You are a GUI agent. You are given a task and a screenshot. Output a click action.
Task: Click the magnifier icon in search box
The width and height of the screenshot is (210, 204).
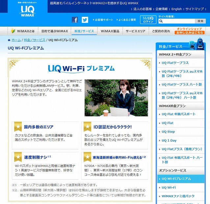pos(161,21)
